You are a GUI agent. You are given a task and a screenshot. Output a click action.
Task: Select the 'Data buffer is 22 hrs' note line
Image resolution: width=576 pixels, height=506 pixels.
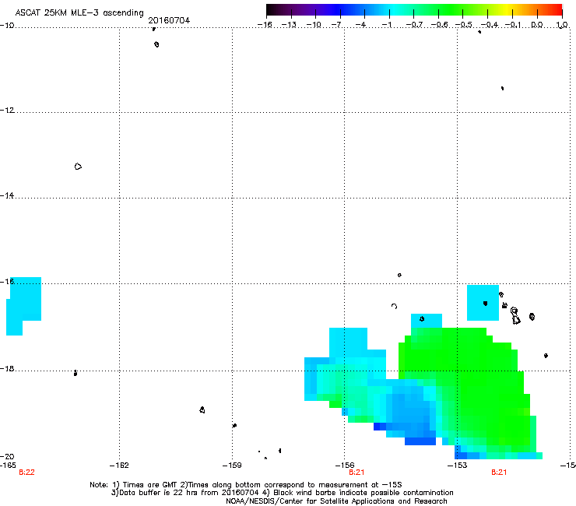tap(282, 493)
